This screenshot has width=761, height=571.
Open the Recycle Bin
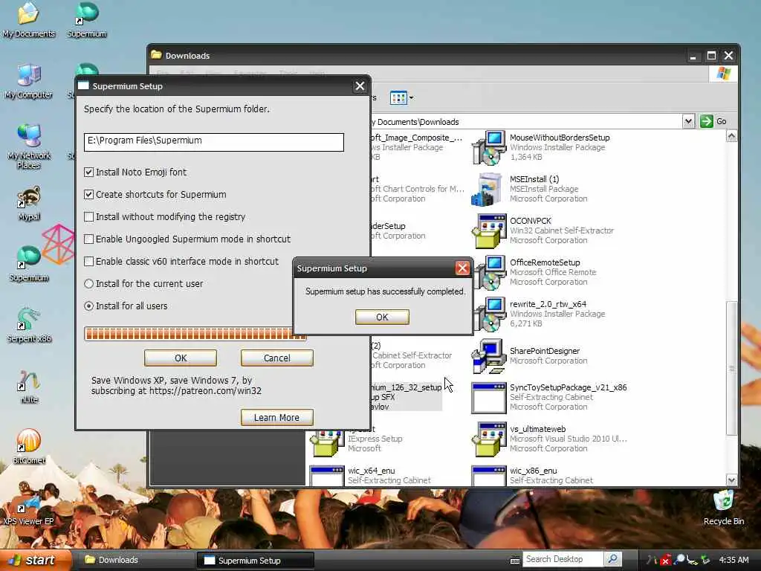pyautogui.click(x=724, y=508)
